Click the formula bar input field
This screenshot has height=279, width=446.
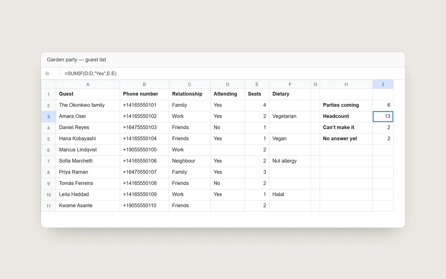click(x=232, y=74)
